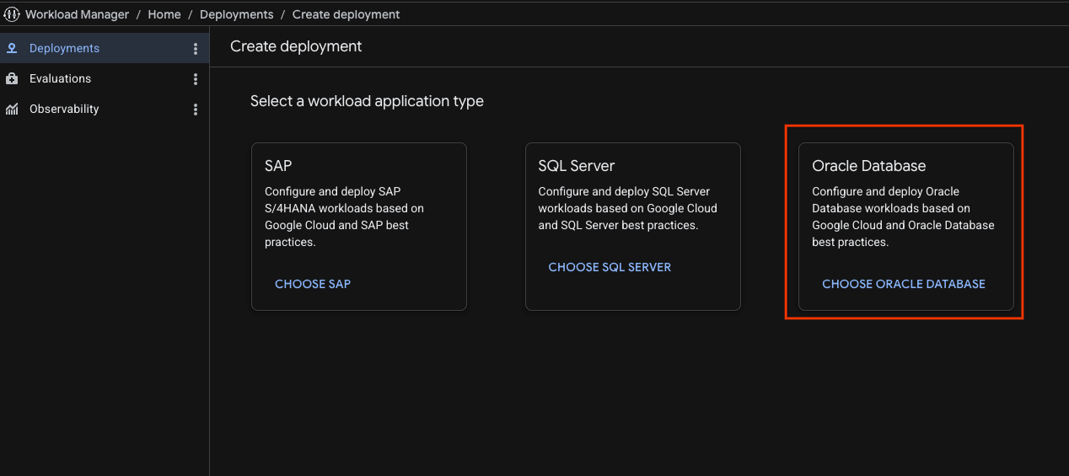Go to Deployments in the breadcrumb

(237, 14)
